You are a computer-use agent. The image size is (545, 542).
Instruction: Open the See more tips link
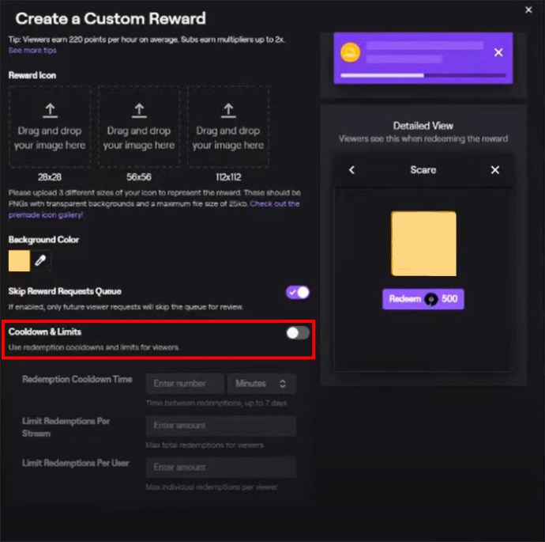(x=32, y=51)
